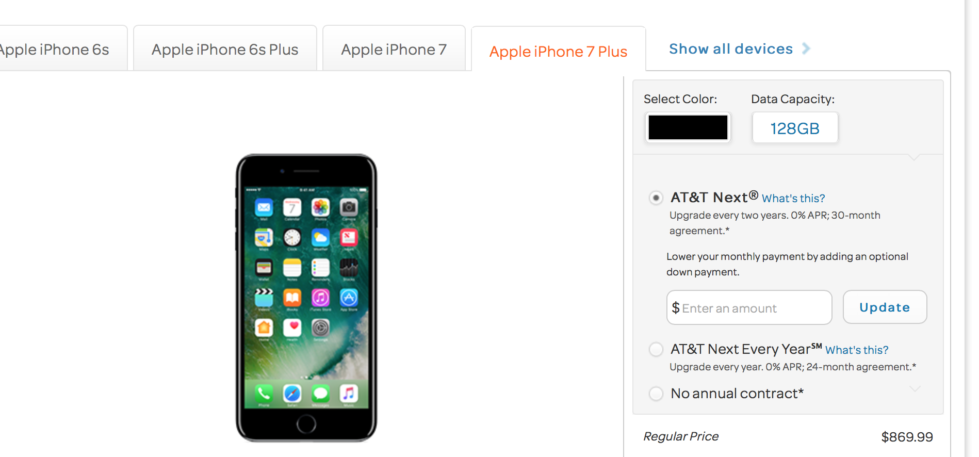Select the No annual contract radio button
The height and width of the screenshot is (457, 979).
[x=656, y=394]
